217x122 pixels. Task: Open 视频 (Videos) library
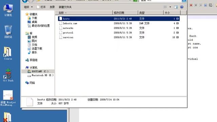[x=32, y=37]
